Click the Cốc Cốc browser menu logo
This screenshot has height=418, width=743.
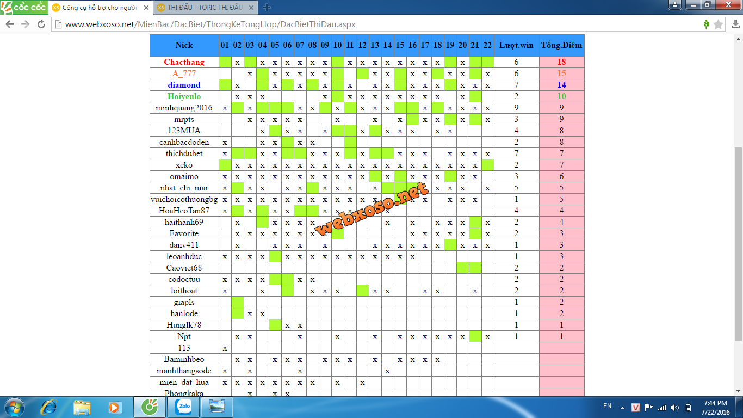[x=23, y=8]
